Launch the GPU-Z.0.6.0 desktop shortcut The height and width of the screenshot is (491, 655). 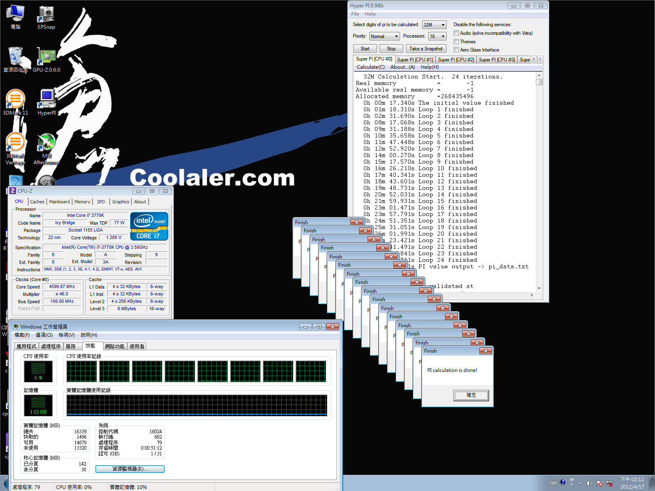click(x=46, y=59)
